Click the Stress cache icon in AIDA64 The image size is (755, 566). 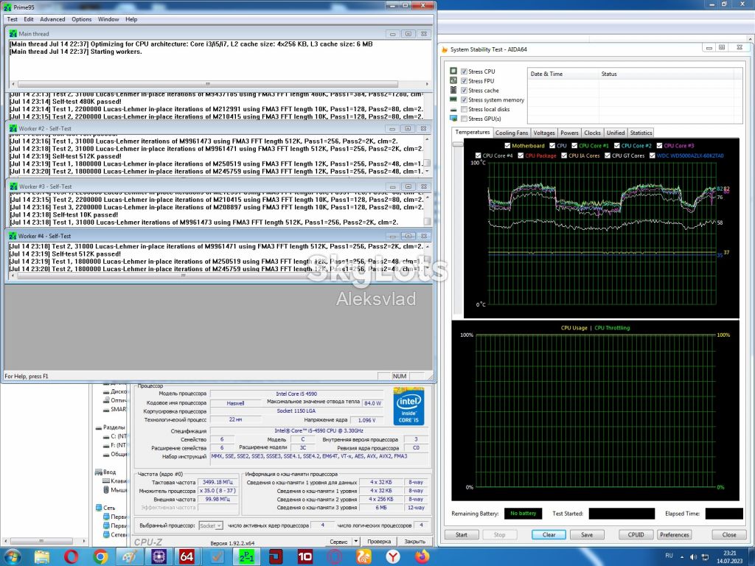click(453, 90)
